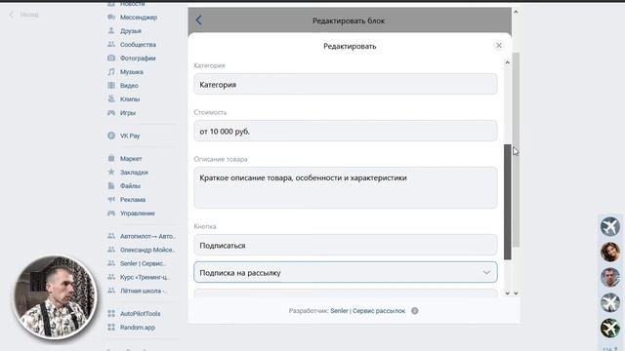The image size is (625, 351).
Task: Open the Bookmarks star icon
Action: coord(111,172)
